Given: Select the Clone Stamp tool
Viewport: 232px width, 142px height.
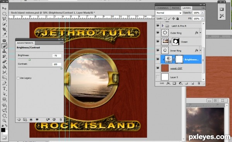Looking at the screenshot, I should (4, 51).
